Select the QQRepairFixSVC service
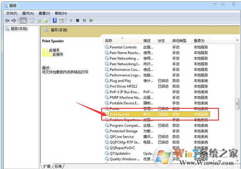 (x=157, y=148)
